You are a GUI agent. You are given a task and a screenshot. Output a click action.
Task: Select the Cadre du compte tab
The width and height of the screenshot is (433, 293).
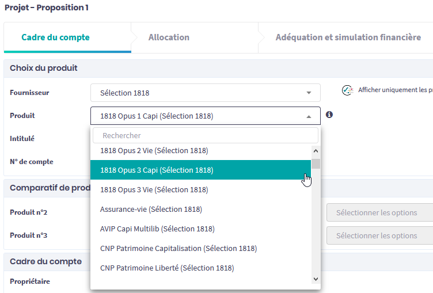point(56,37)
